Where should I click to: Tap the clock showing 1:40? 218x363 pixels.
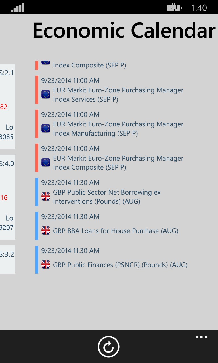click(x=199, y=8)
